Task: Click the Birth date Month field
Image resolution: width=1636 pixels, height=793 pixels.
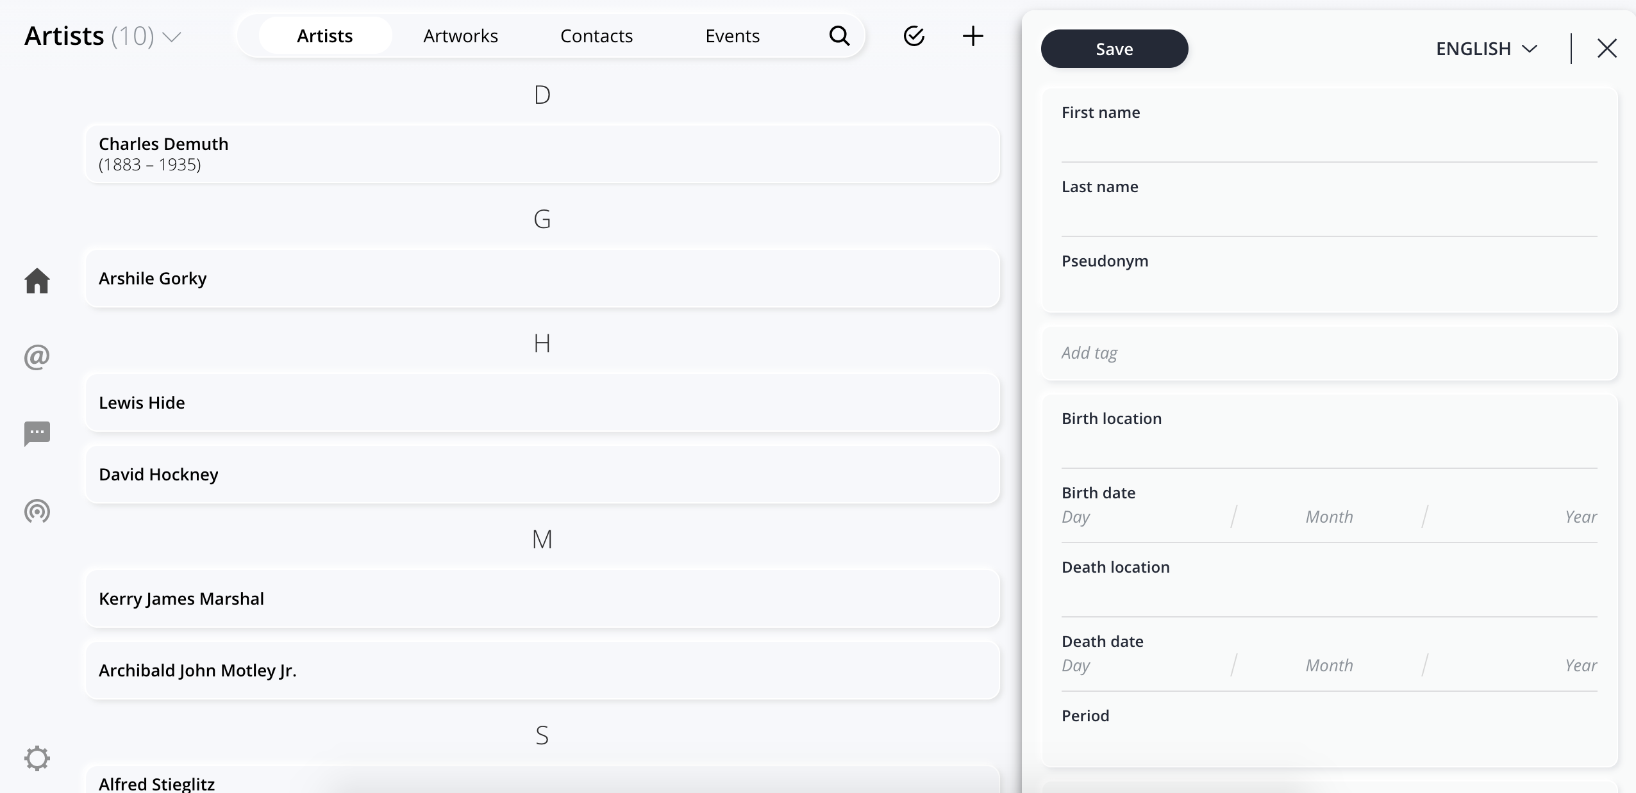Action: (1330, 517)
